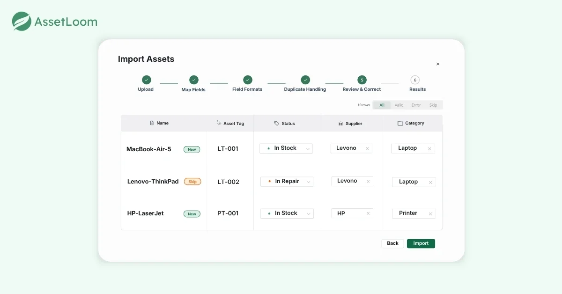Image resolution: width=562 pixels, height=294 pixels.
Task: Clear the Levono supplier for Lenovo-ThinkPad
Action: click(368, 182)
